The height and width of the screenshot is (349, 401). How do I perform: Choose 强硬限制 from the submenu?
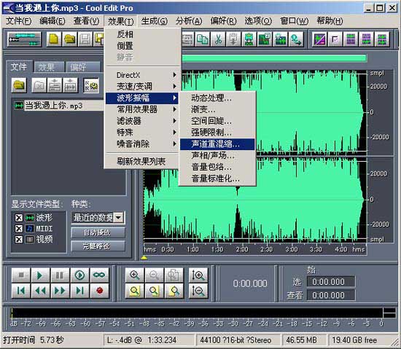pos(217,133)
